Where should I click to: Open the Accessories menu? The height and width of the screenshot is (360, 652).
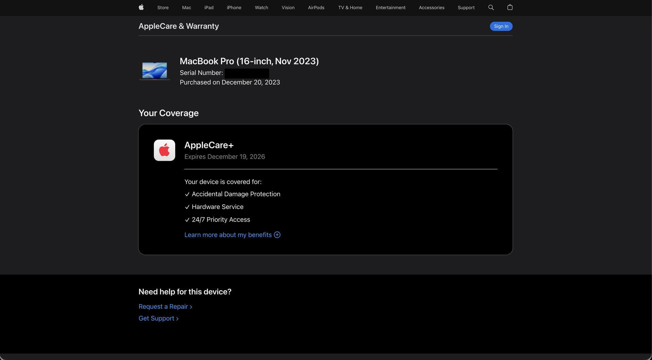click(x=432, y=7)
